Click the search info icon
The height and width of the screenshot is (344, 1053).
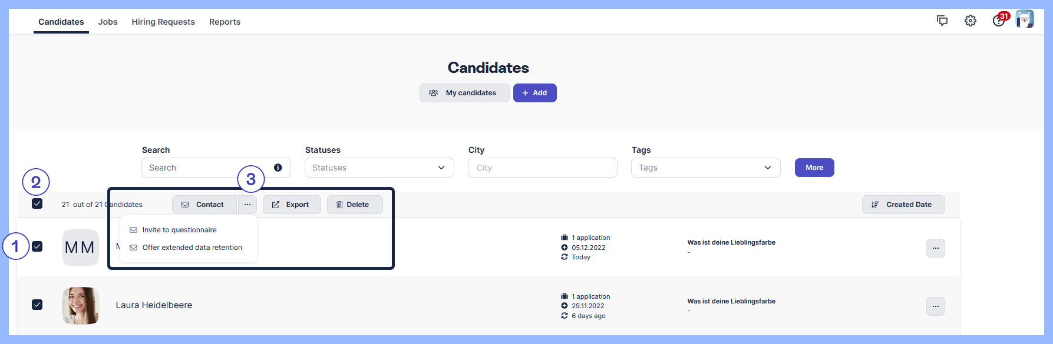(278, 168)
